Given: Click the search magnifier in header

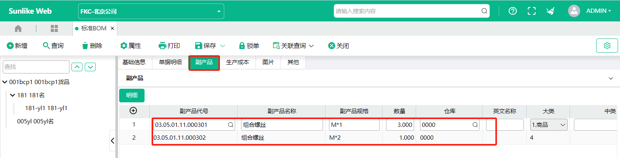Looking at the screenshot, I should (x=484, y=11).
